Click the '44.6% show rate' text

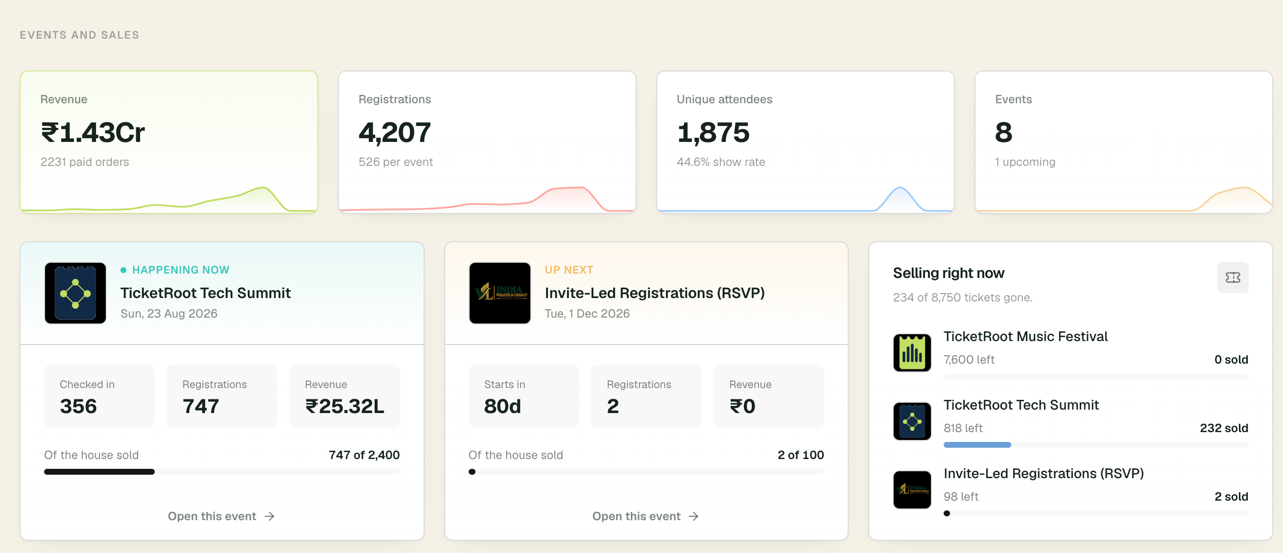click(720, 162)
